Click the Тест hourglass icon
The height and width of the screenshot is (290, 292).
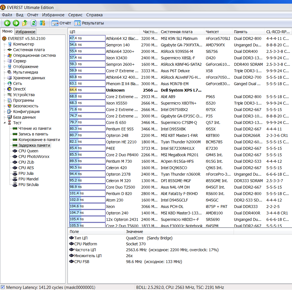point(10,123)
